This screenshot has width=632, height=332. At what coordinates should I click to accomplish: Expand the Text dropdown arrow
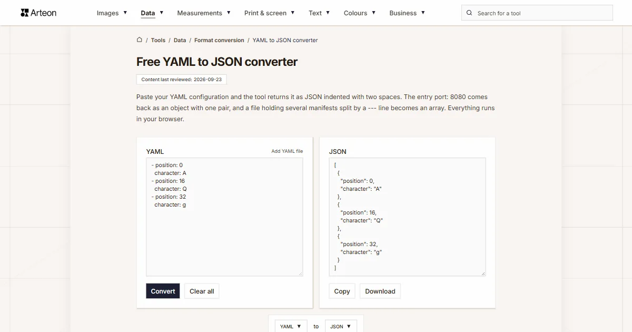coord(328,13)
